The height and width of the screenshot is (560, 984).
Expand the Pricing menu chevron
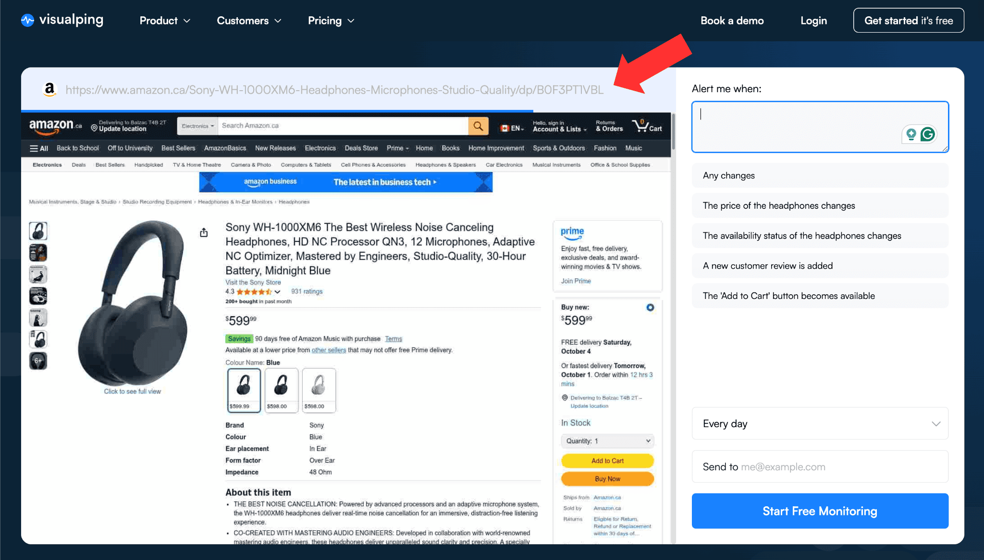pos(351,21)
